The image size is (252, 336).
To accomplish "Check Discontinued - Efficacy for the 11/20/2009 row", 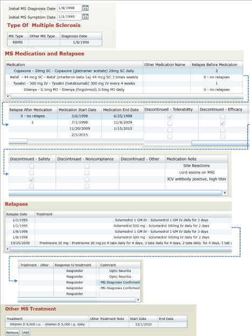I will [222, 130].
